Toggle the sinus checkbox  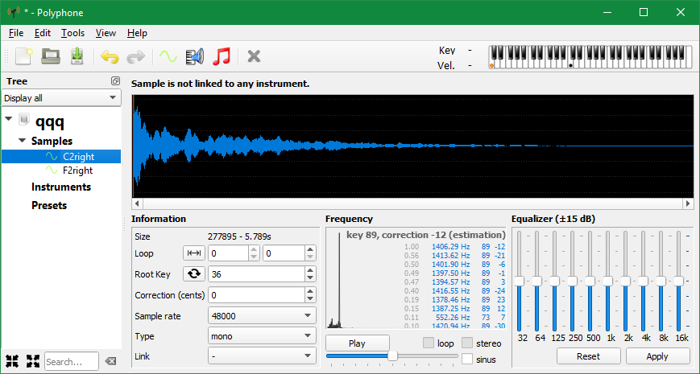tap(467, 360)
